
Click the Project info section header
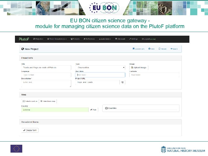(100, 58)
